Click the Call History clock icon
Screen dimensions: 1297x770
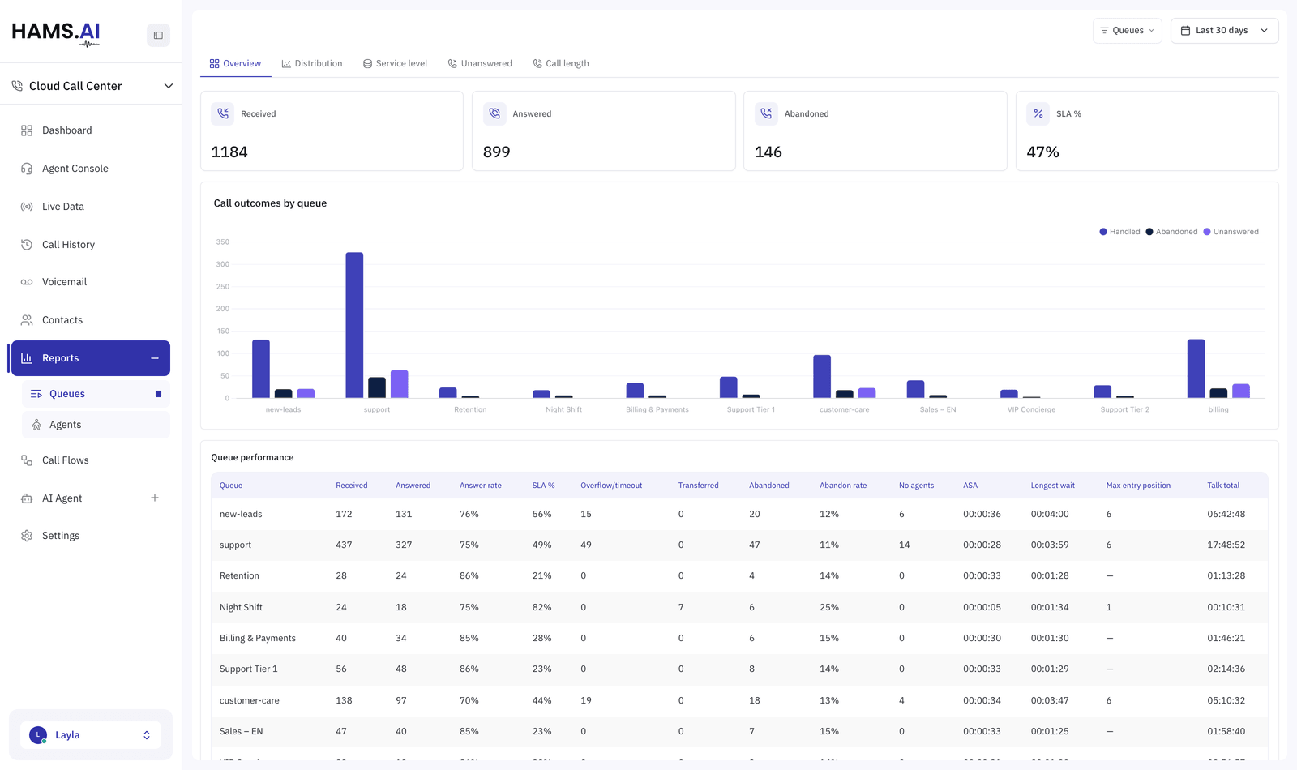(27, 245)
